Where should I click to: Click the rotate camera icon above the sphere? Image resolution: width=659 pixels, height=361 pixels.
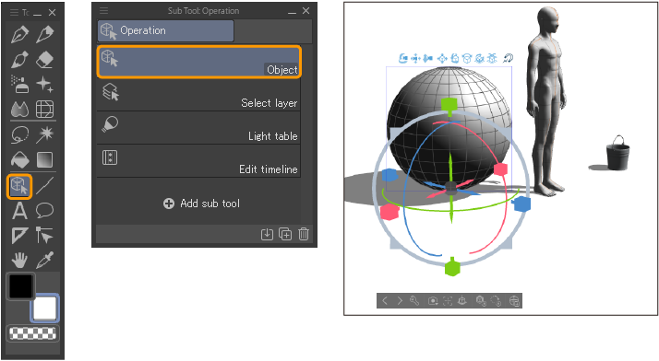coord(403,58)
